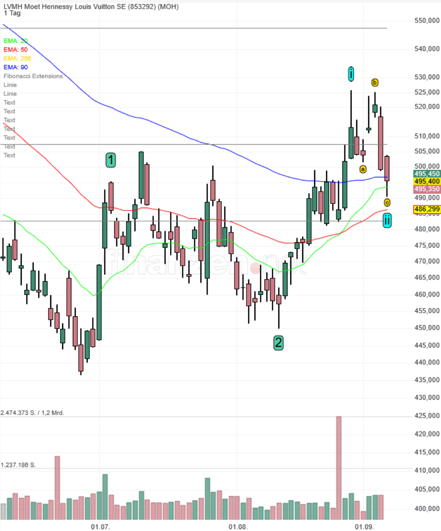The height and width of the screenshot is (531, 441).
Task: Click the yellow corrective wave a marker
Action: pos(363,169)
